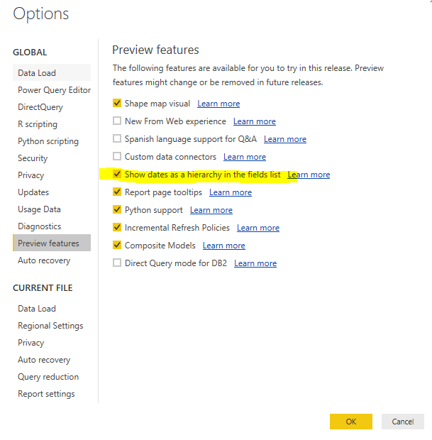This screenshot has width=432, height=440.
Task: Click the OK button
Action: tap(351, 422)
